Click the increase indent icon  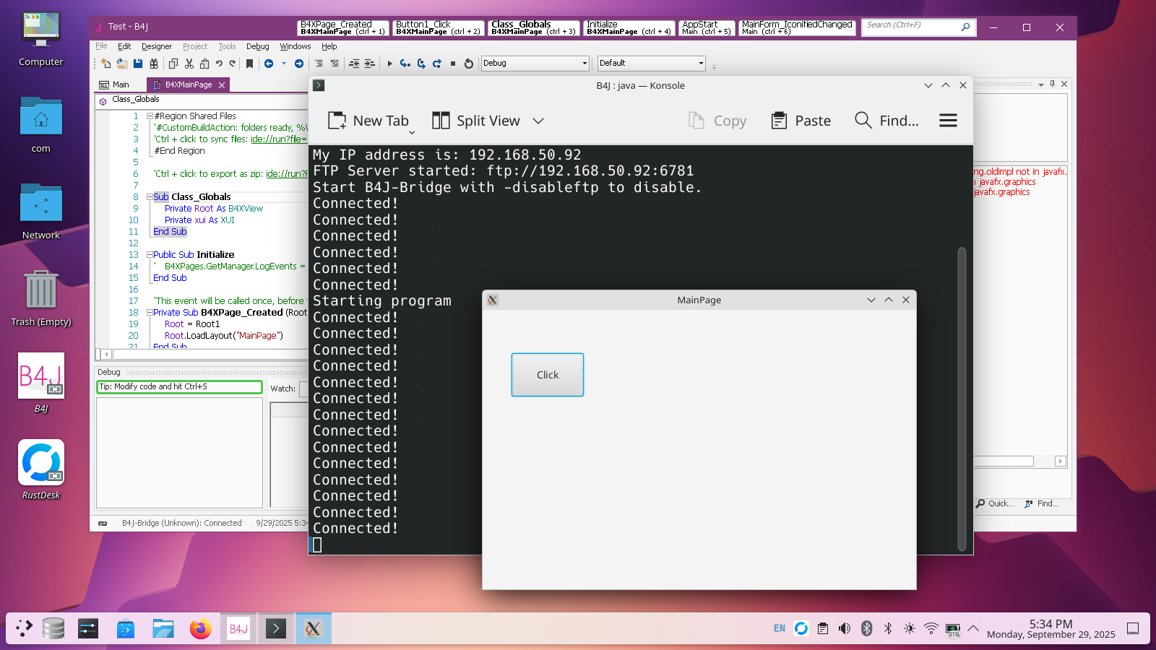370,64
